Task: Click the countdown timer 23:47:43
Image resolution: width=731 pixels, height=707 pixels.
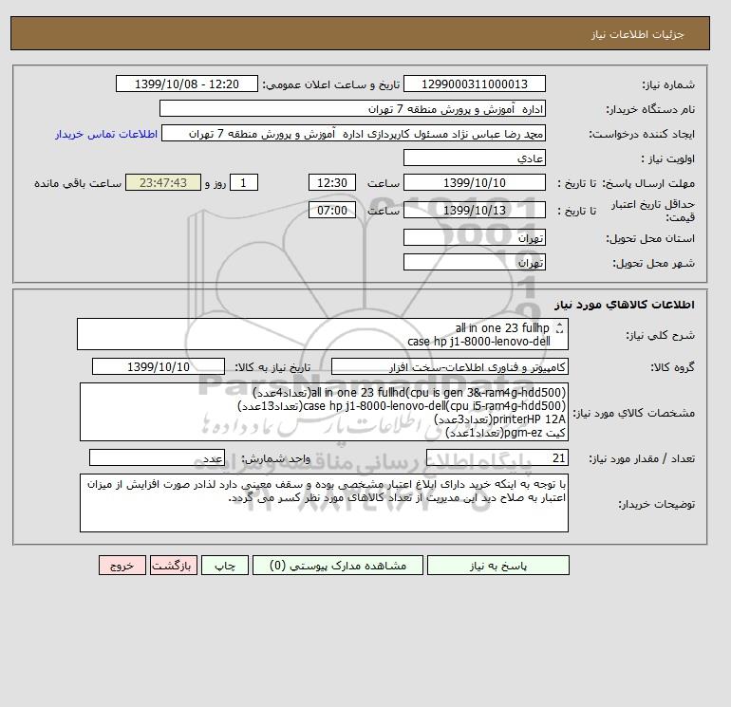Action: [x=163, y=183]
